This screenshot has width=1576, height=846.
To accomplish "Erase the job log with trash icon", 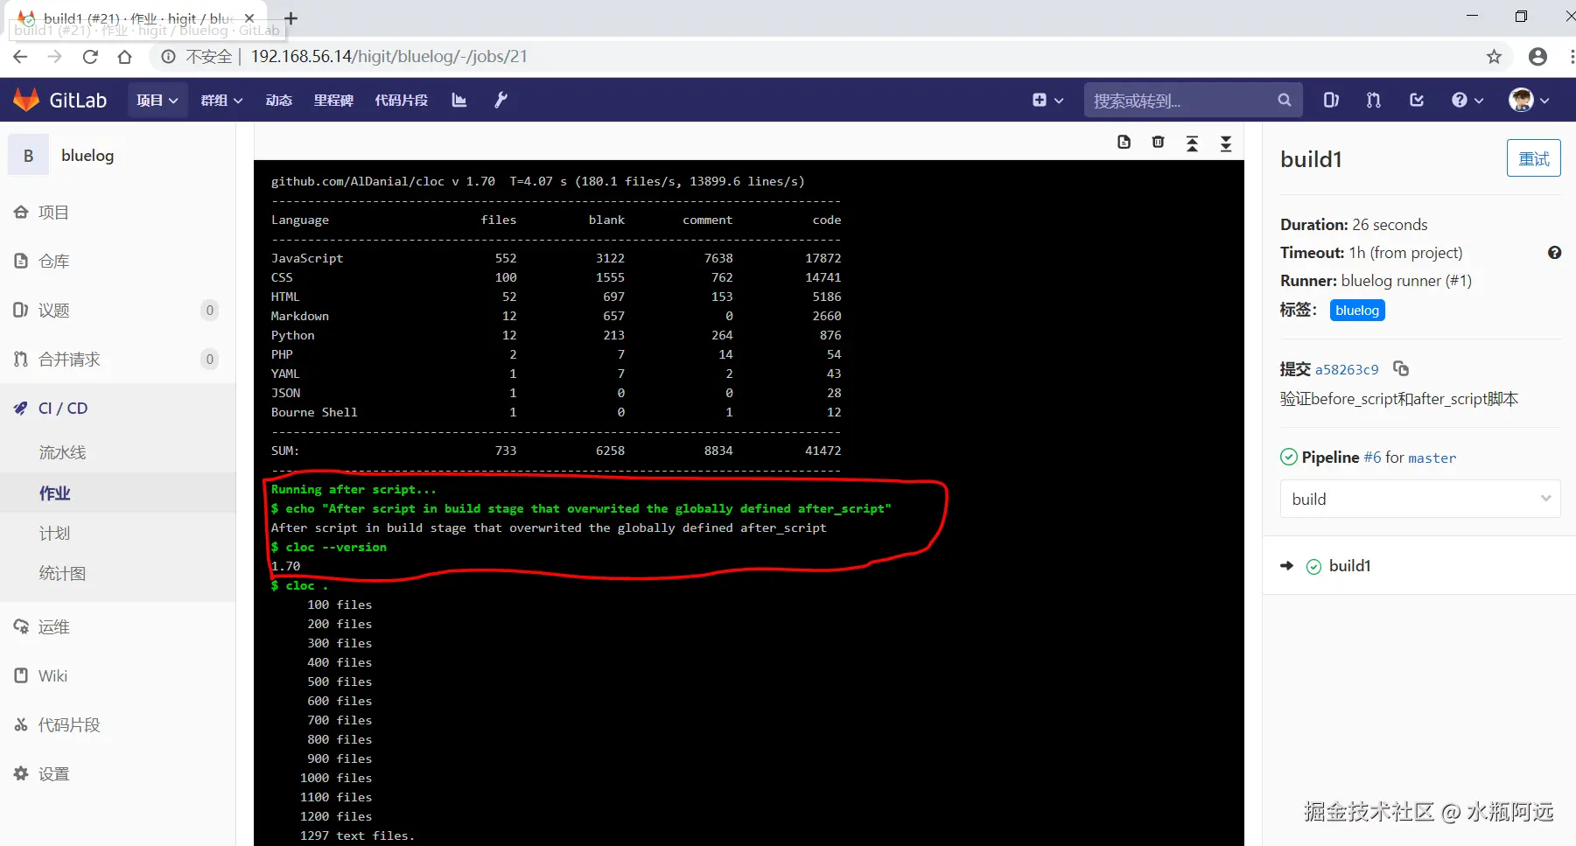I will [1158, 142].
